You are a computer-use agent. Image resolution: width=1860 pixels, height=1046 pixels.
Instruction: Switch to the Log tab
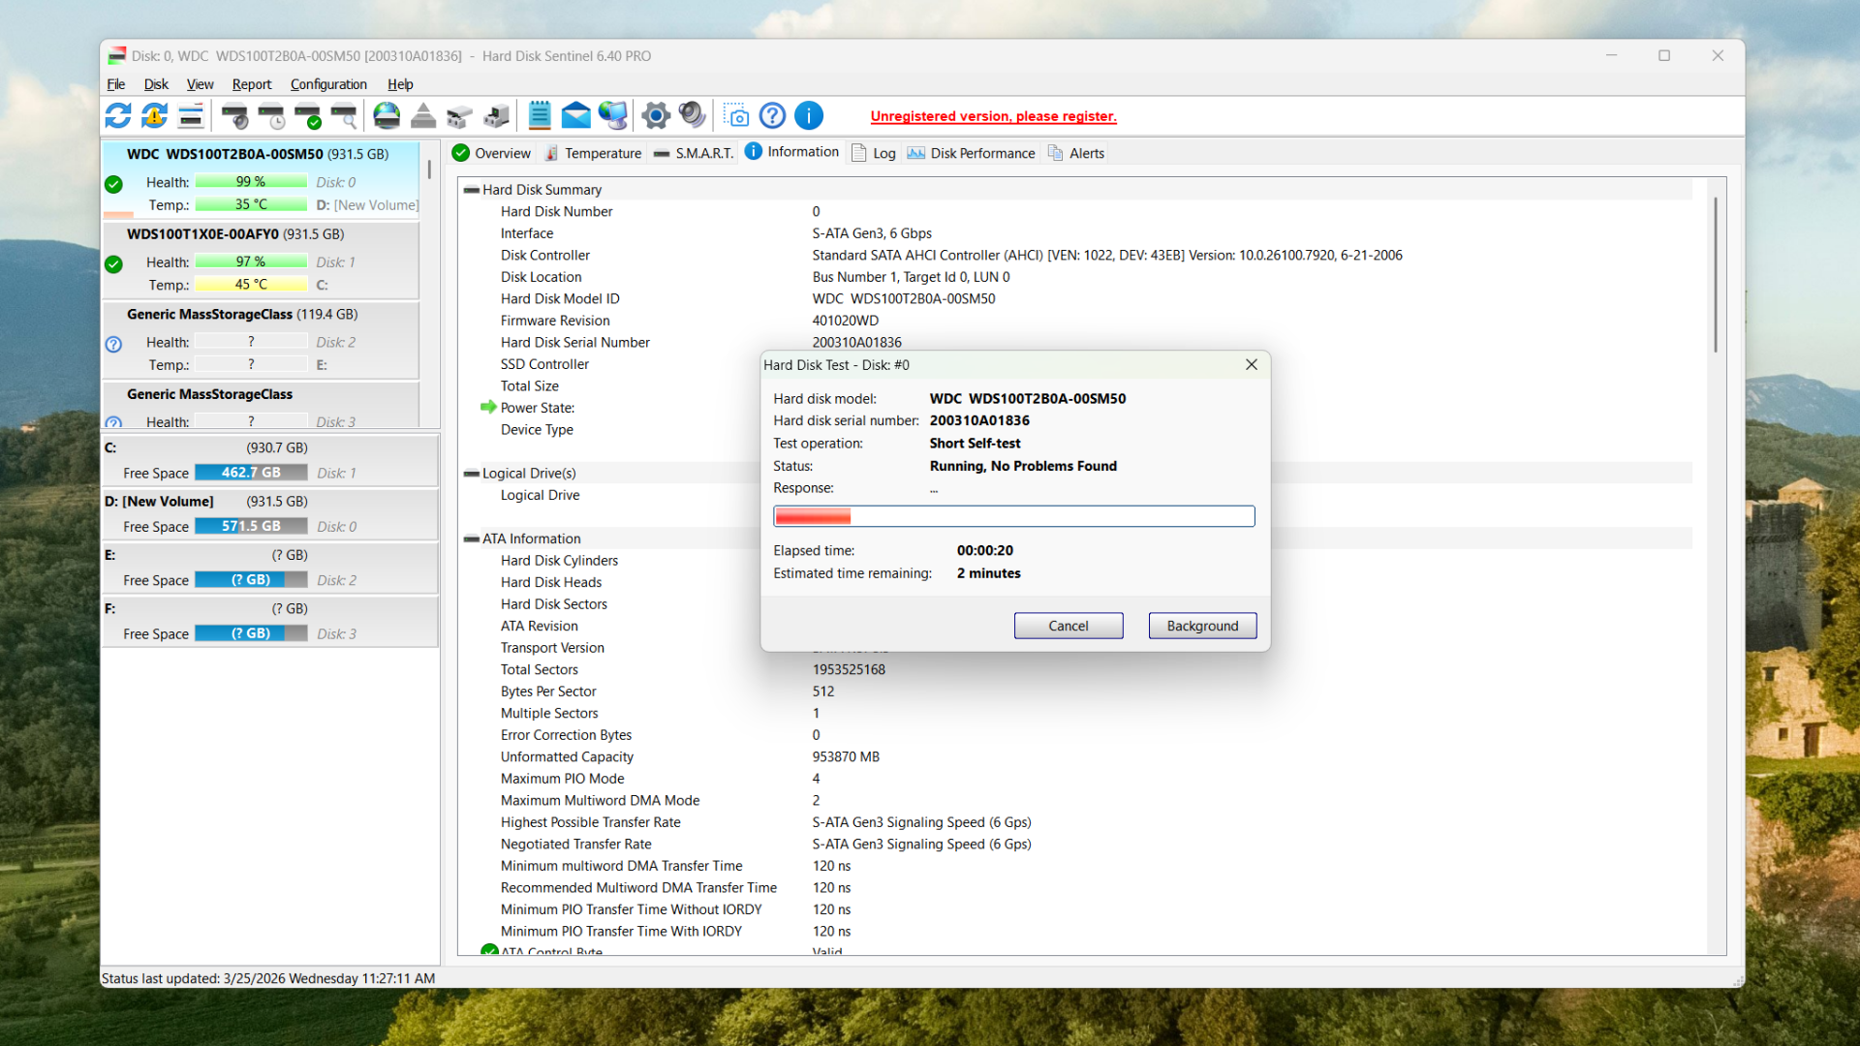874,153
